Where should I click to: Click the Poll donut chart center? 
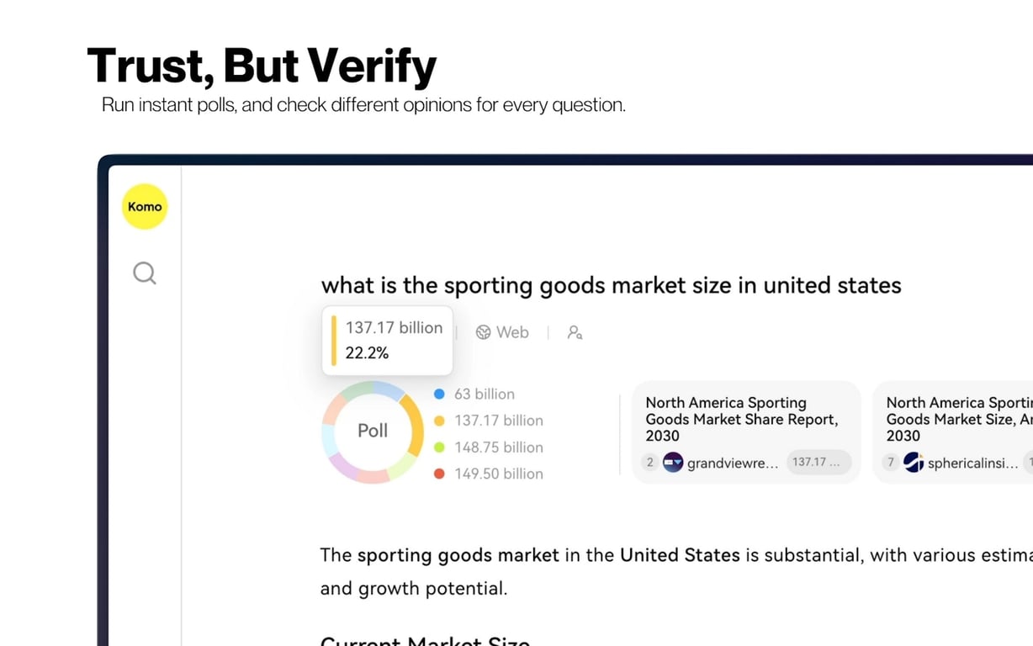373,431
